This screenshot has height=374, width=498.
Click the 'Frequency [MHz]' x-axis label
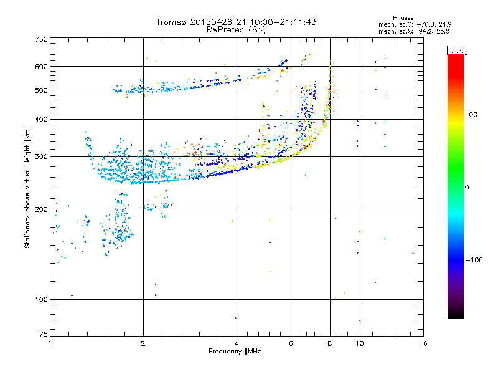click(x=236, y=352)
